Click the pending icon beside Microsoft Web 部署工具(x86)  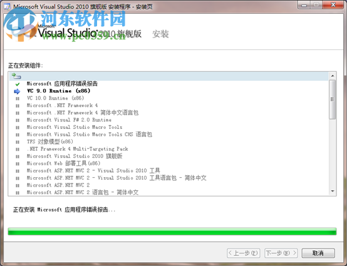click(18, 164)
